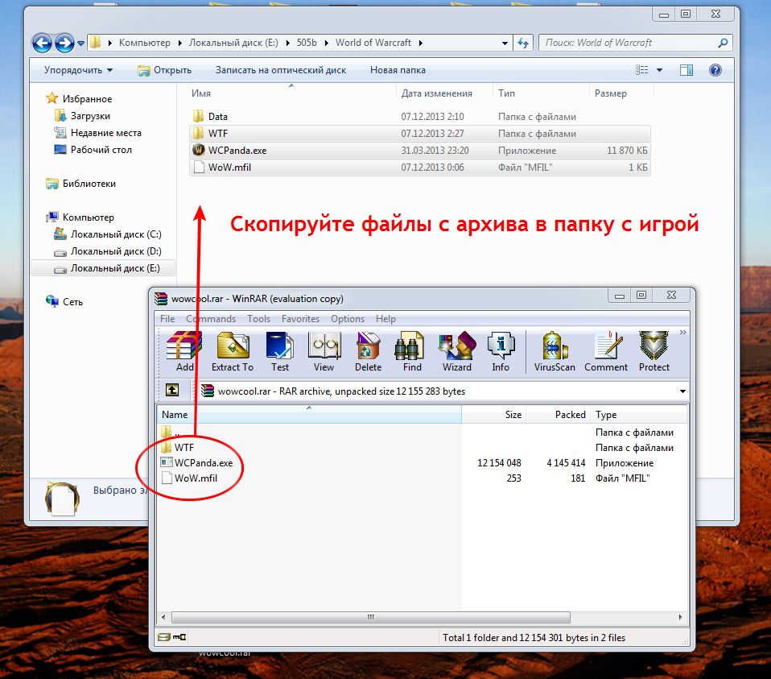Create a folder with Новая папка
The image size is (771, 679).
[398, 70]
